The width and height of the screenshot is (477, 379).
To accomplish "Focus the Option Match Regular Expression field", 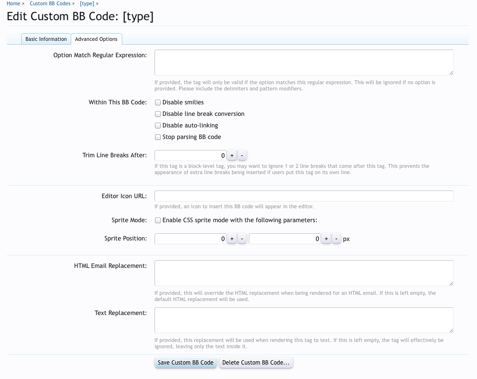I will (304, 63).
